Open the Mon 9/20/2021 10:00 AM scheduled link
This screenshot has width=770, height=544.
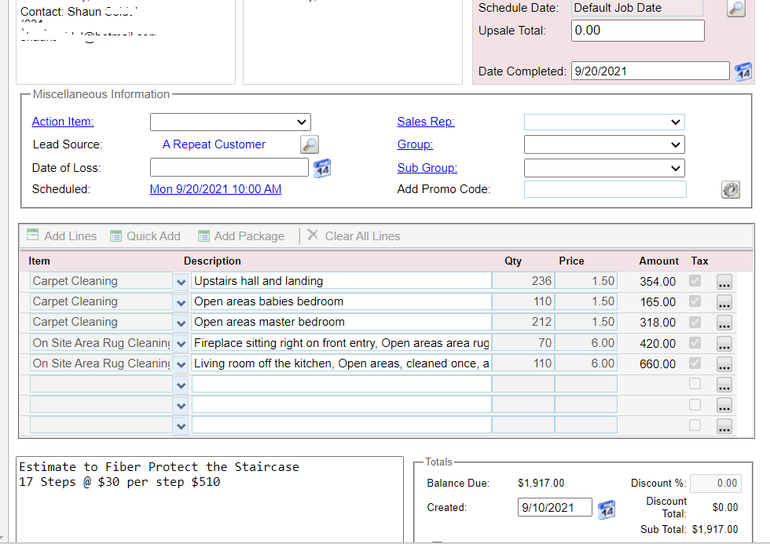pos(215,189)
